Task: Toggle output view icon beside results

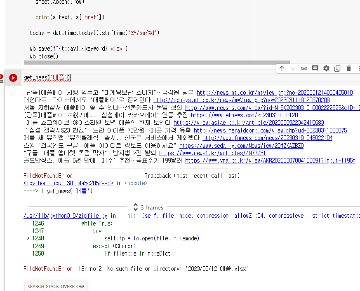Action: tap(13, 93)
